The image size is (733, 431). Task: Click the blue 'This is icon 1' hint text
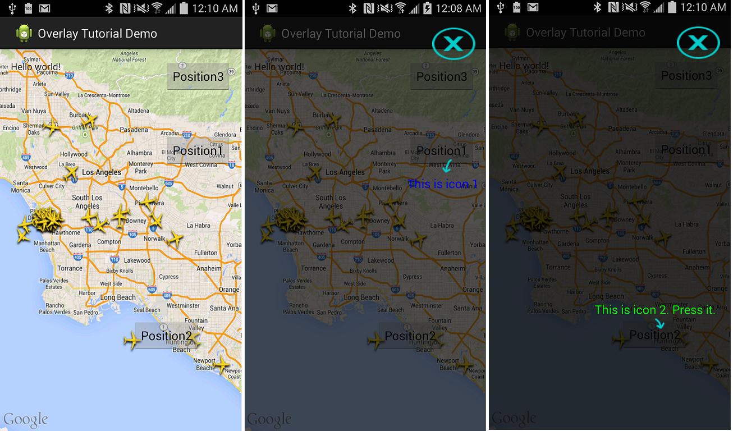click(442, 184)
